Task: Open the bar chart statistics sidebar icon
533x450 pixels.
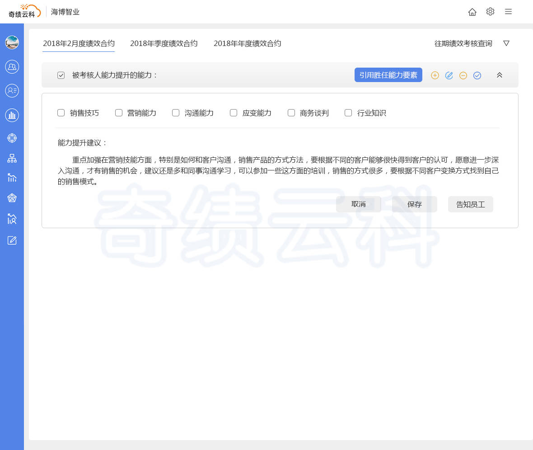Action: point(12,115)
